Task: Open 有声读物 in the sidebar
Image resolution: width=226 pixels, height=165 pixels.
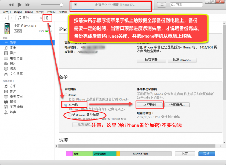Action: tap(16, 107)
